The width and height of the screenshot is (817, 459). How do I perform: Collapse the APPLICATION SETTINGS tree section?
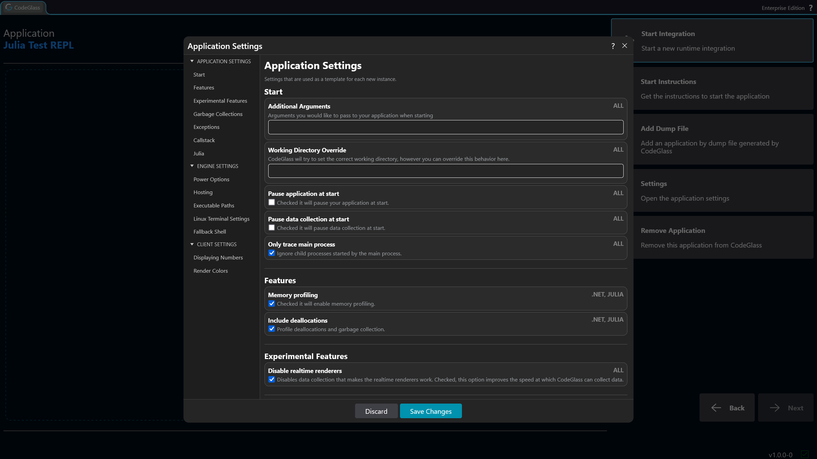(x=192, y=61)
